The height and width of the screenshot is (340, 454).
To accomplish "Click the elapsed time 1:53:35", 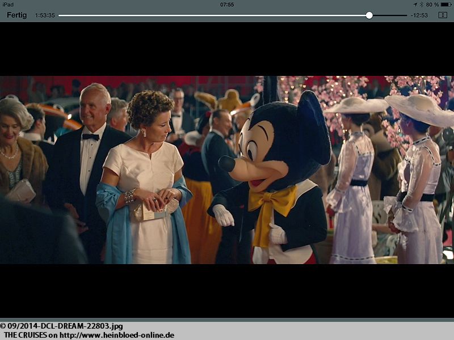I will 45,15.
